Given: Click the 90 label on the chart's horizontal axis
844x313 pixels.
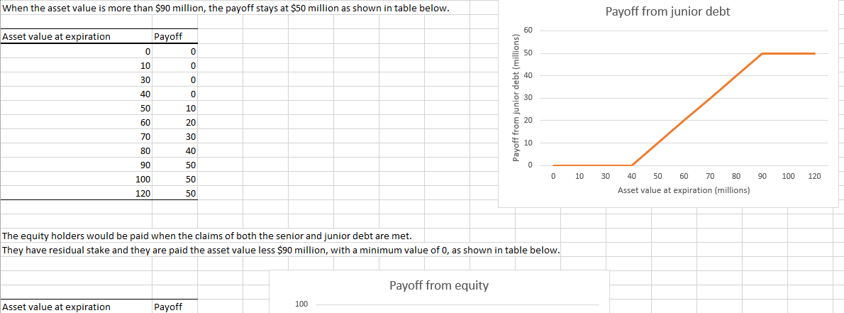Looking at the screenshot, I should coord(762,175).
